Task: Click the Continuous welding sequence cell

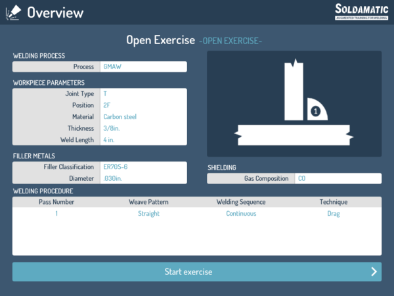Action: [241, 214]
